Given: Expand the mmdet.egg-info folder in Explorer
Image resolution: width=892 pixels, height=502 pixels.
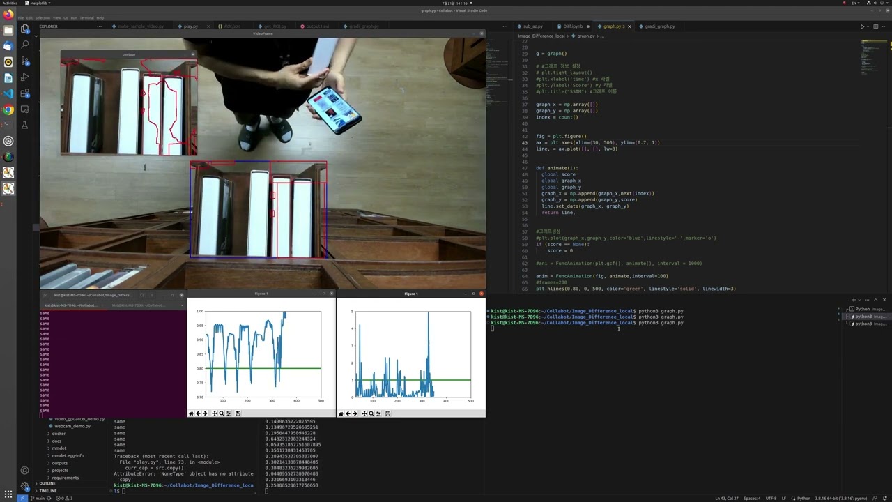Looking at the screenshot, I should pos(68,455).
